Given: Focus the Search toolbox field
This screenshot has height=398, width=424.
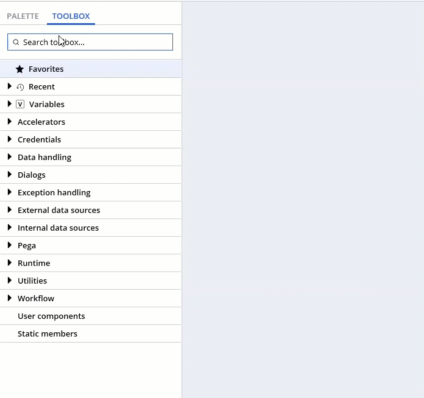Looking at the screenshot, I should (x=90, y=42).
